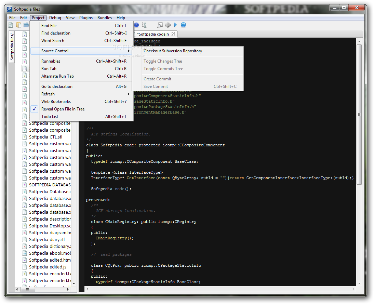Click the search/inspect magnifier toolbar icon

point(160,25)
